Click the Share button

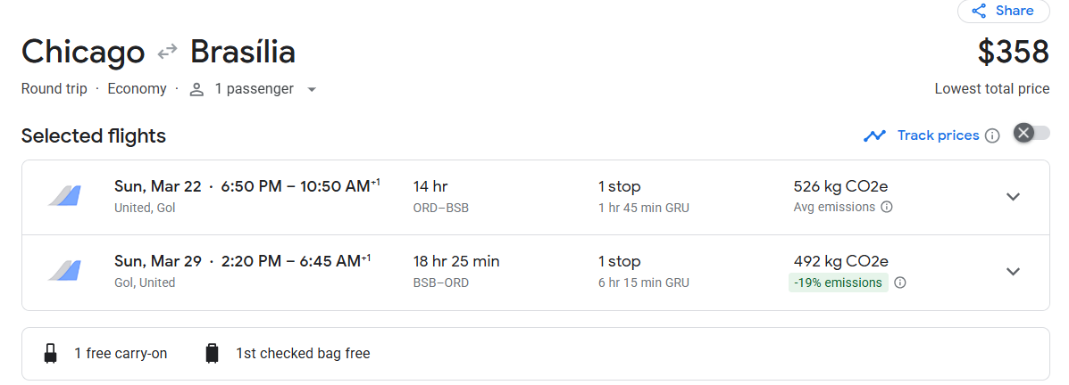tap(1003, 12)
